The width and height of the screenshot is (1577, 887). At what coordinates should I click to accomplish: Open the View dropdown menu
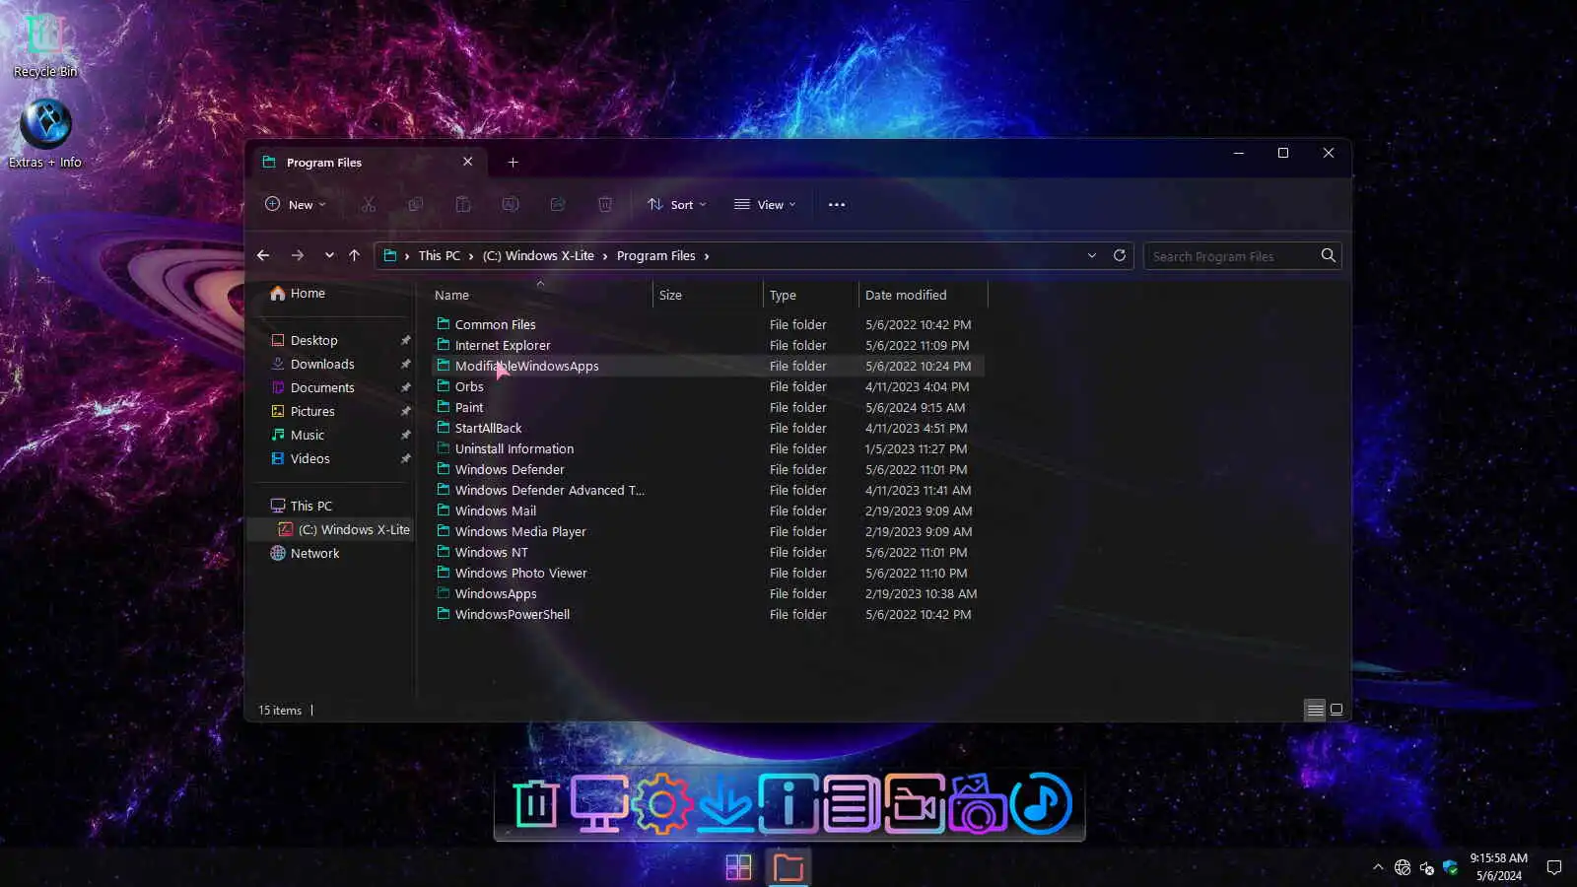(x=765, y=204)
